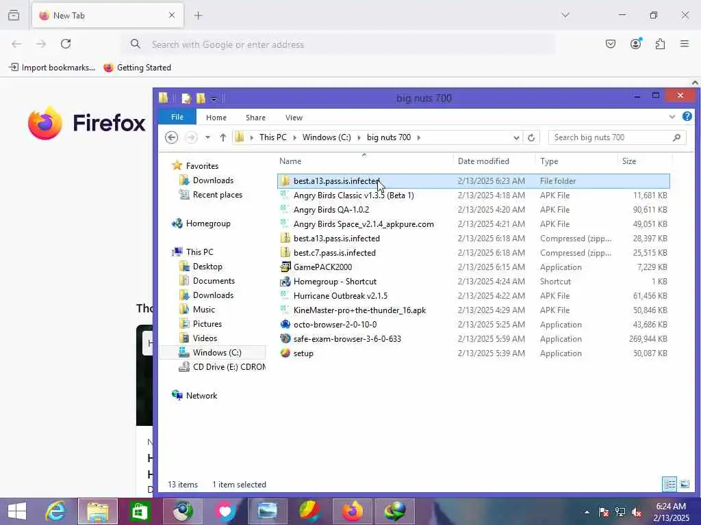
Task: Select the Angry Birds QA-1.0.2 file
Action: click(x=474, y=210)
